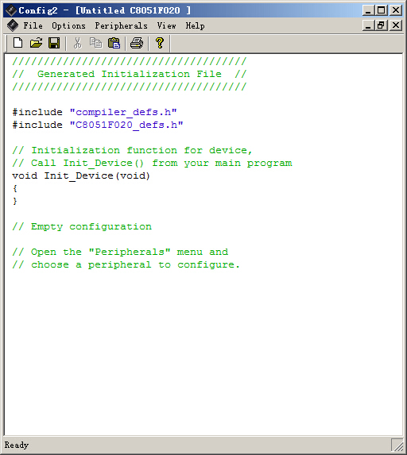Close the inner Untitled document
407x455 pixels.
pos(396,25)
